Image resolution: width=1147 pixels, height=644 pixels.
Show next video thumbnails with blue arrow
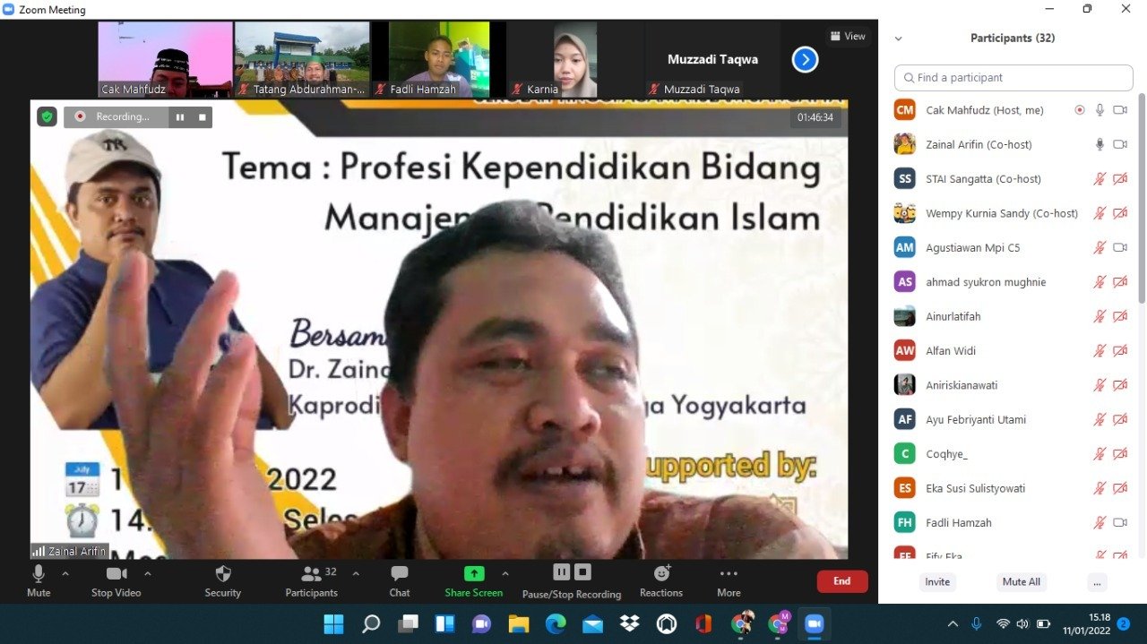[805, 59]
